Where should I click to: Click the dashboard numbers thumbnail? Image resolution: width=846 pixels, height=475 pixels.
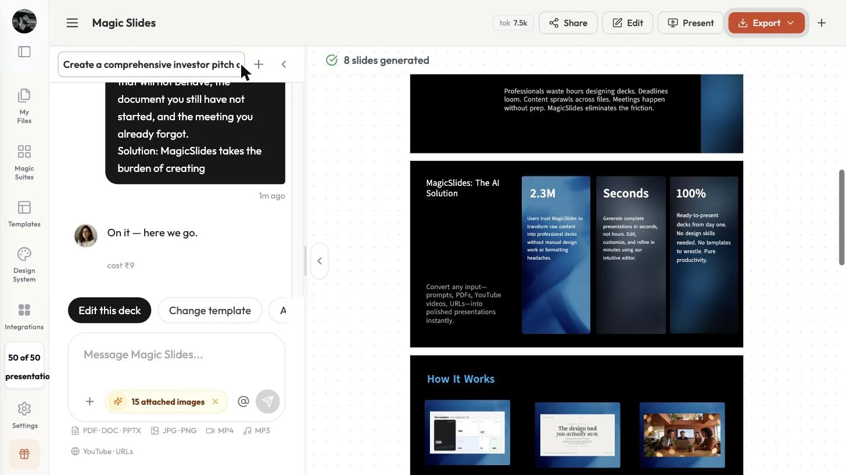(467, 433)
